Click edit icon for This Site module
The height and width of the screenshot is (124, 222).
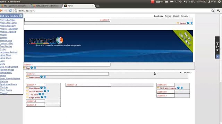[x=40, y=94]
